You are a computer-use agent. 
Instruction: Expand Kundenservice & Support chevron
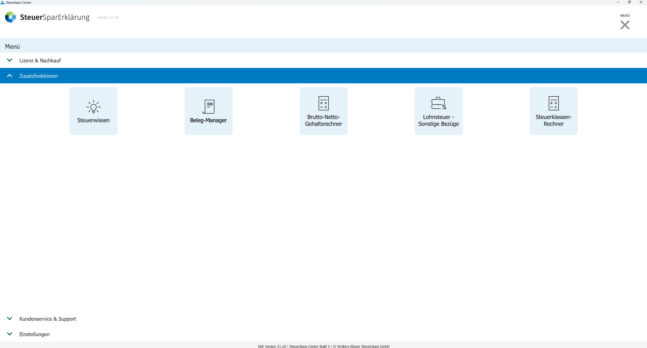pyautogui.click(x=10, y=318)
